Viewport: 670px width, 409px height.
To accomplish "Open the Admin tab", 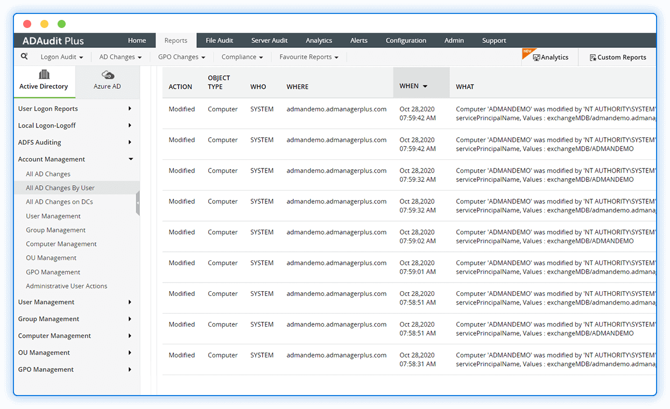I will click(454, 40).
